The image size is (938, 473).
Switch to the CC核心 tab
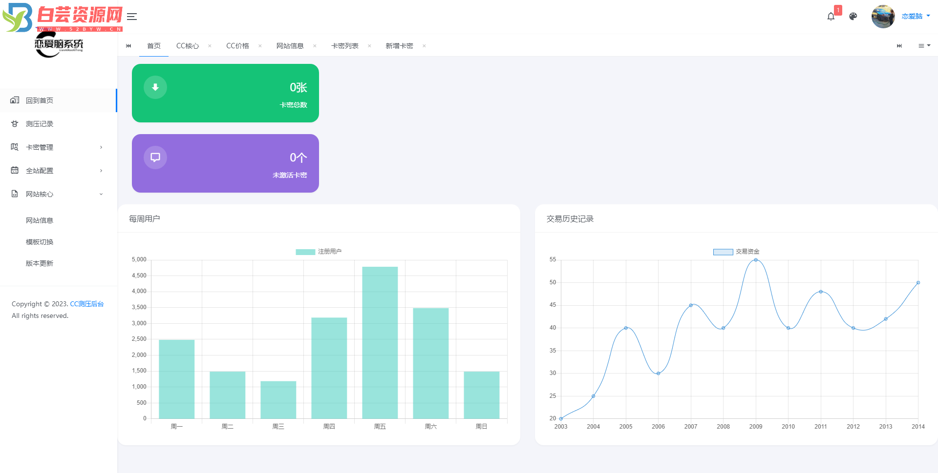coord(188,46)
